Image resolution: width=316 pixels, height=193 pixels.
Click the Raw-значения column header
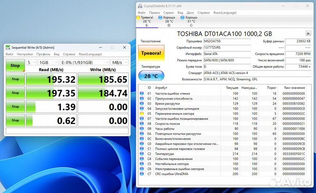point(294,87)
